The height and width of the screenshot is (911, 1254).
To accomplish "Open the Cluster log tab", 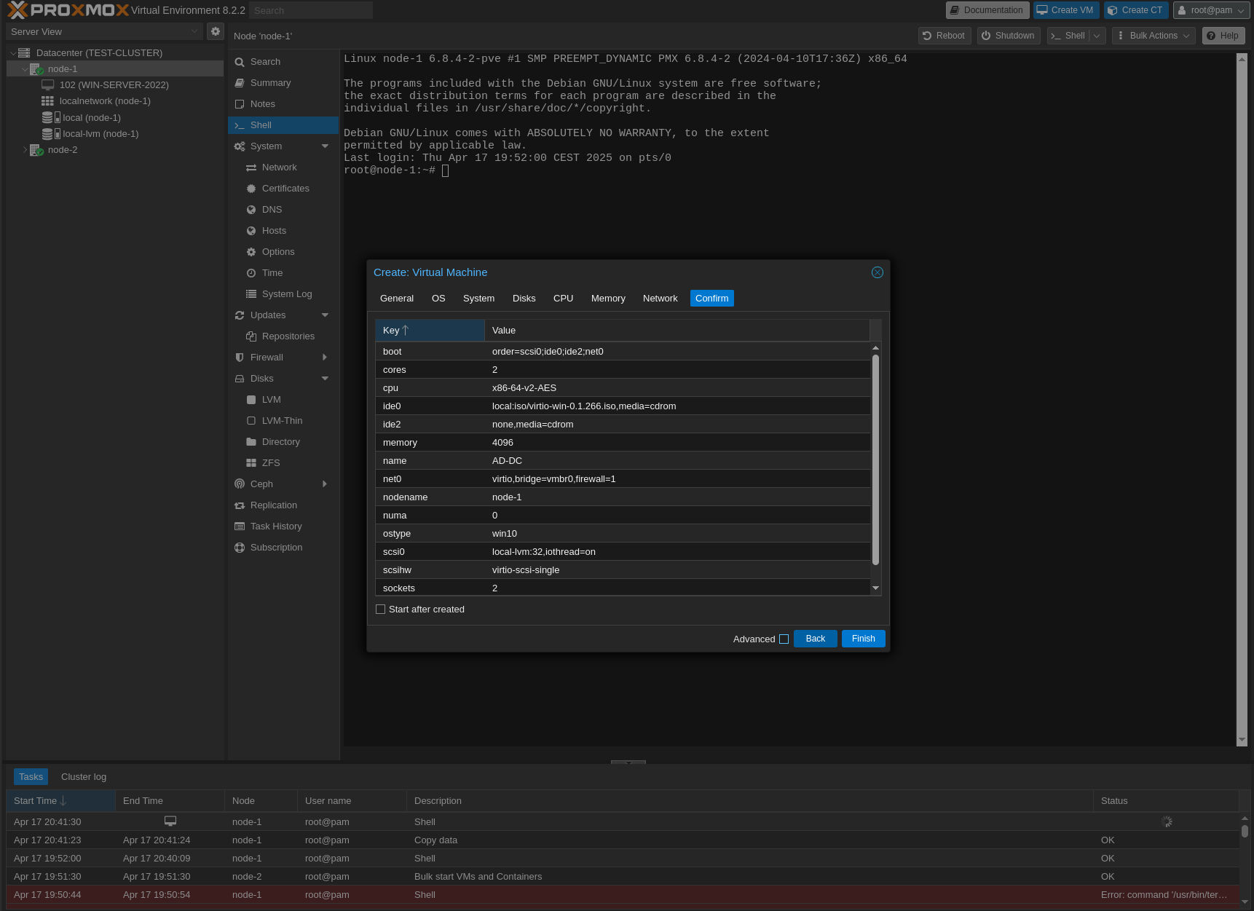I will click(83, 776).
